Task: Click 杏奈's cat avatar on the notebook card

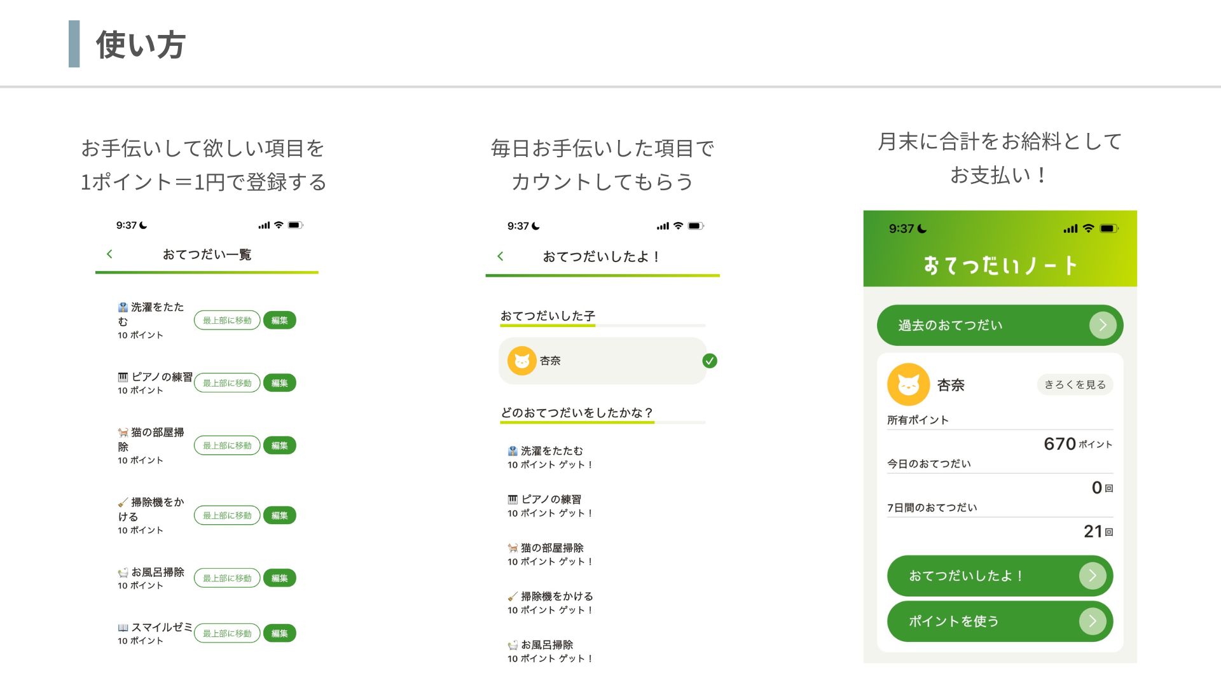Action: click(x=908, y=384)
